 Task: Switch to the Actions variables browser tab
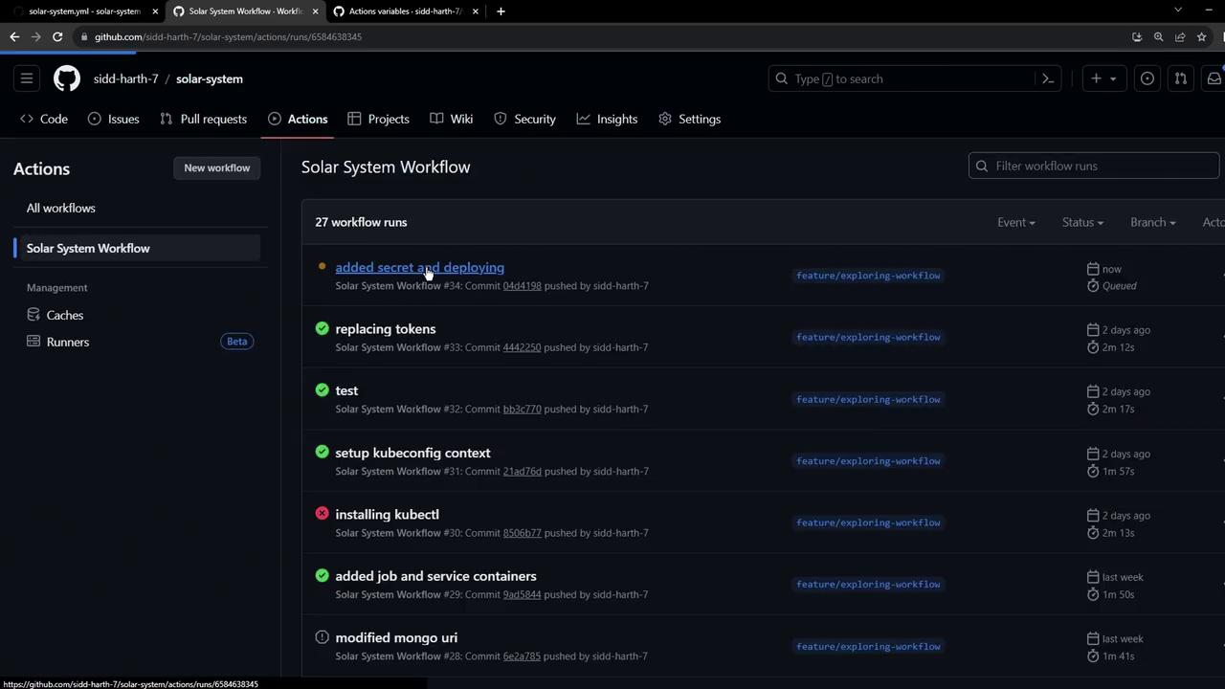[x=405, y=11]
